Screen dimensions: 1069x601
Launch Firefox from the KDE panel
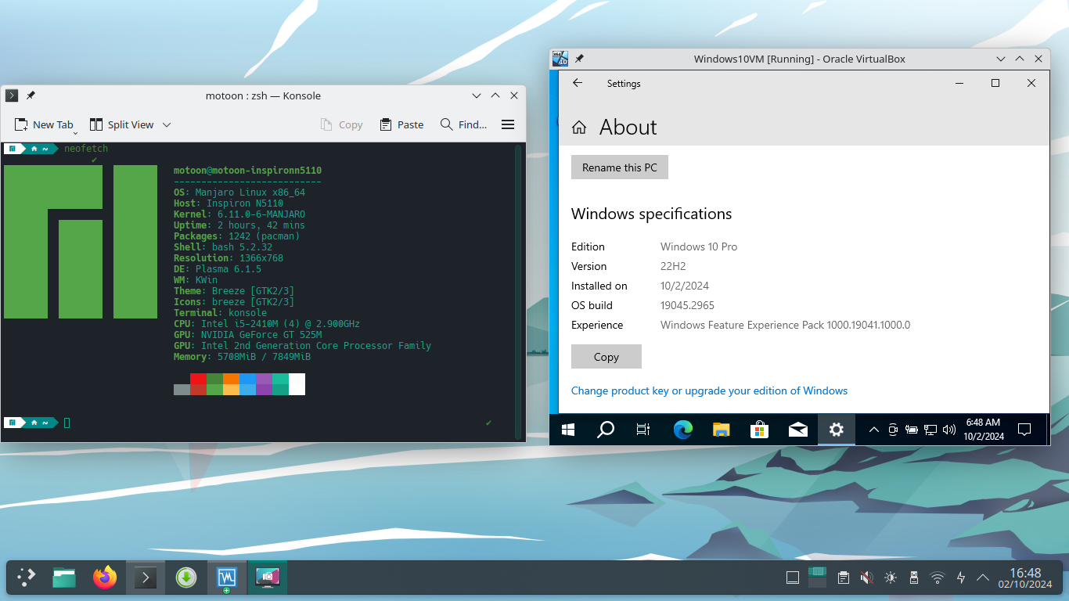pos(105,578)
